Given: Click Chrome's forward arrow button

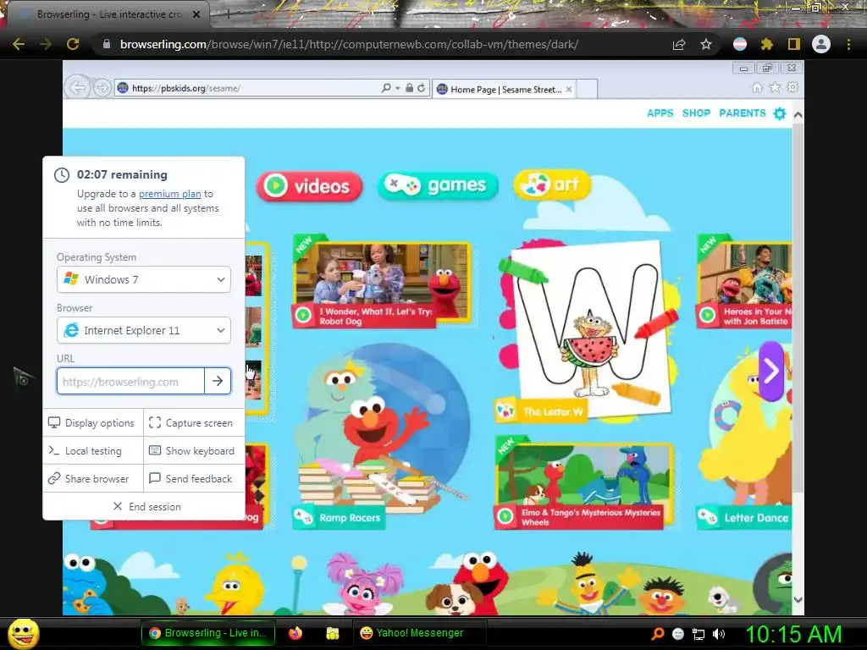Looking at the screenshot, I should (46, 44).
